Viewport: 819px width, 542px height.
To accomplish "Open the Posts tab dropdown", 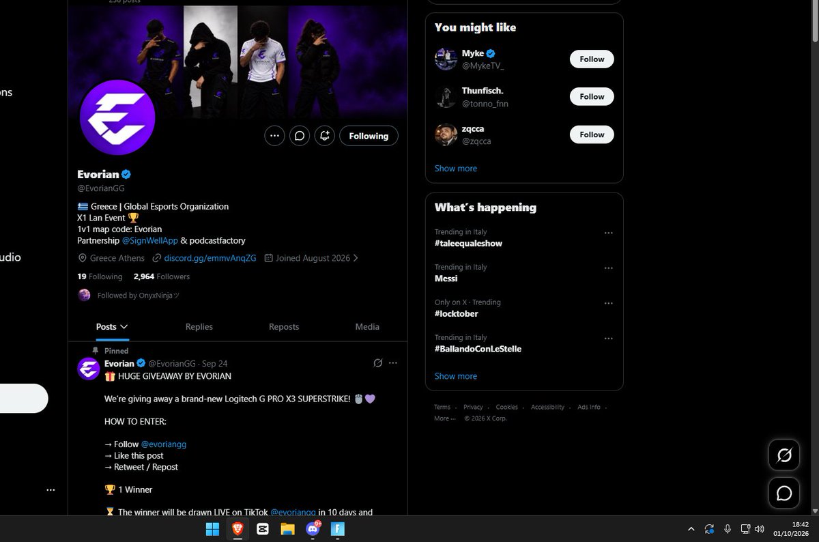I will point(112,327).
